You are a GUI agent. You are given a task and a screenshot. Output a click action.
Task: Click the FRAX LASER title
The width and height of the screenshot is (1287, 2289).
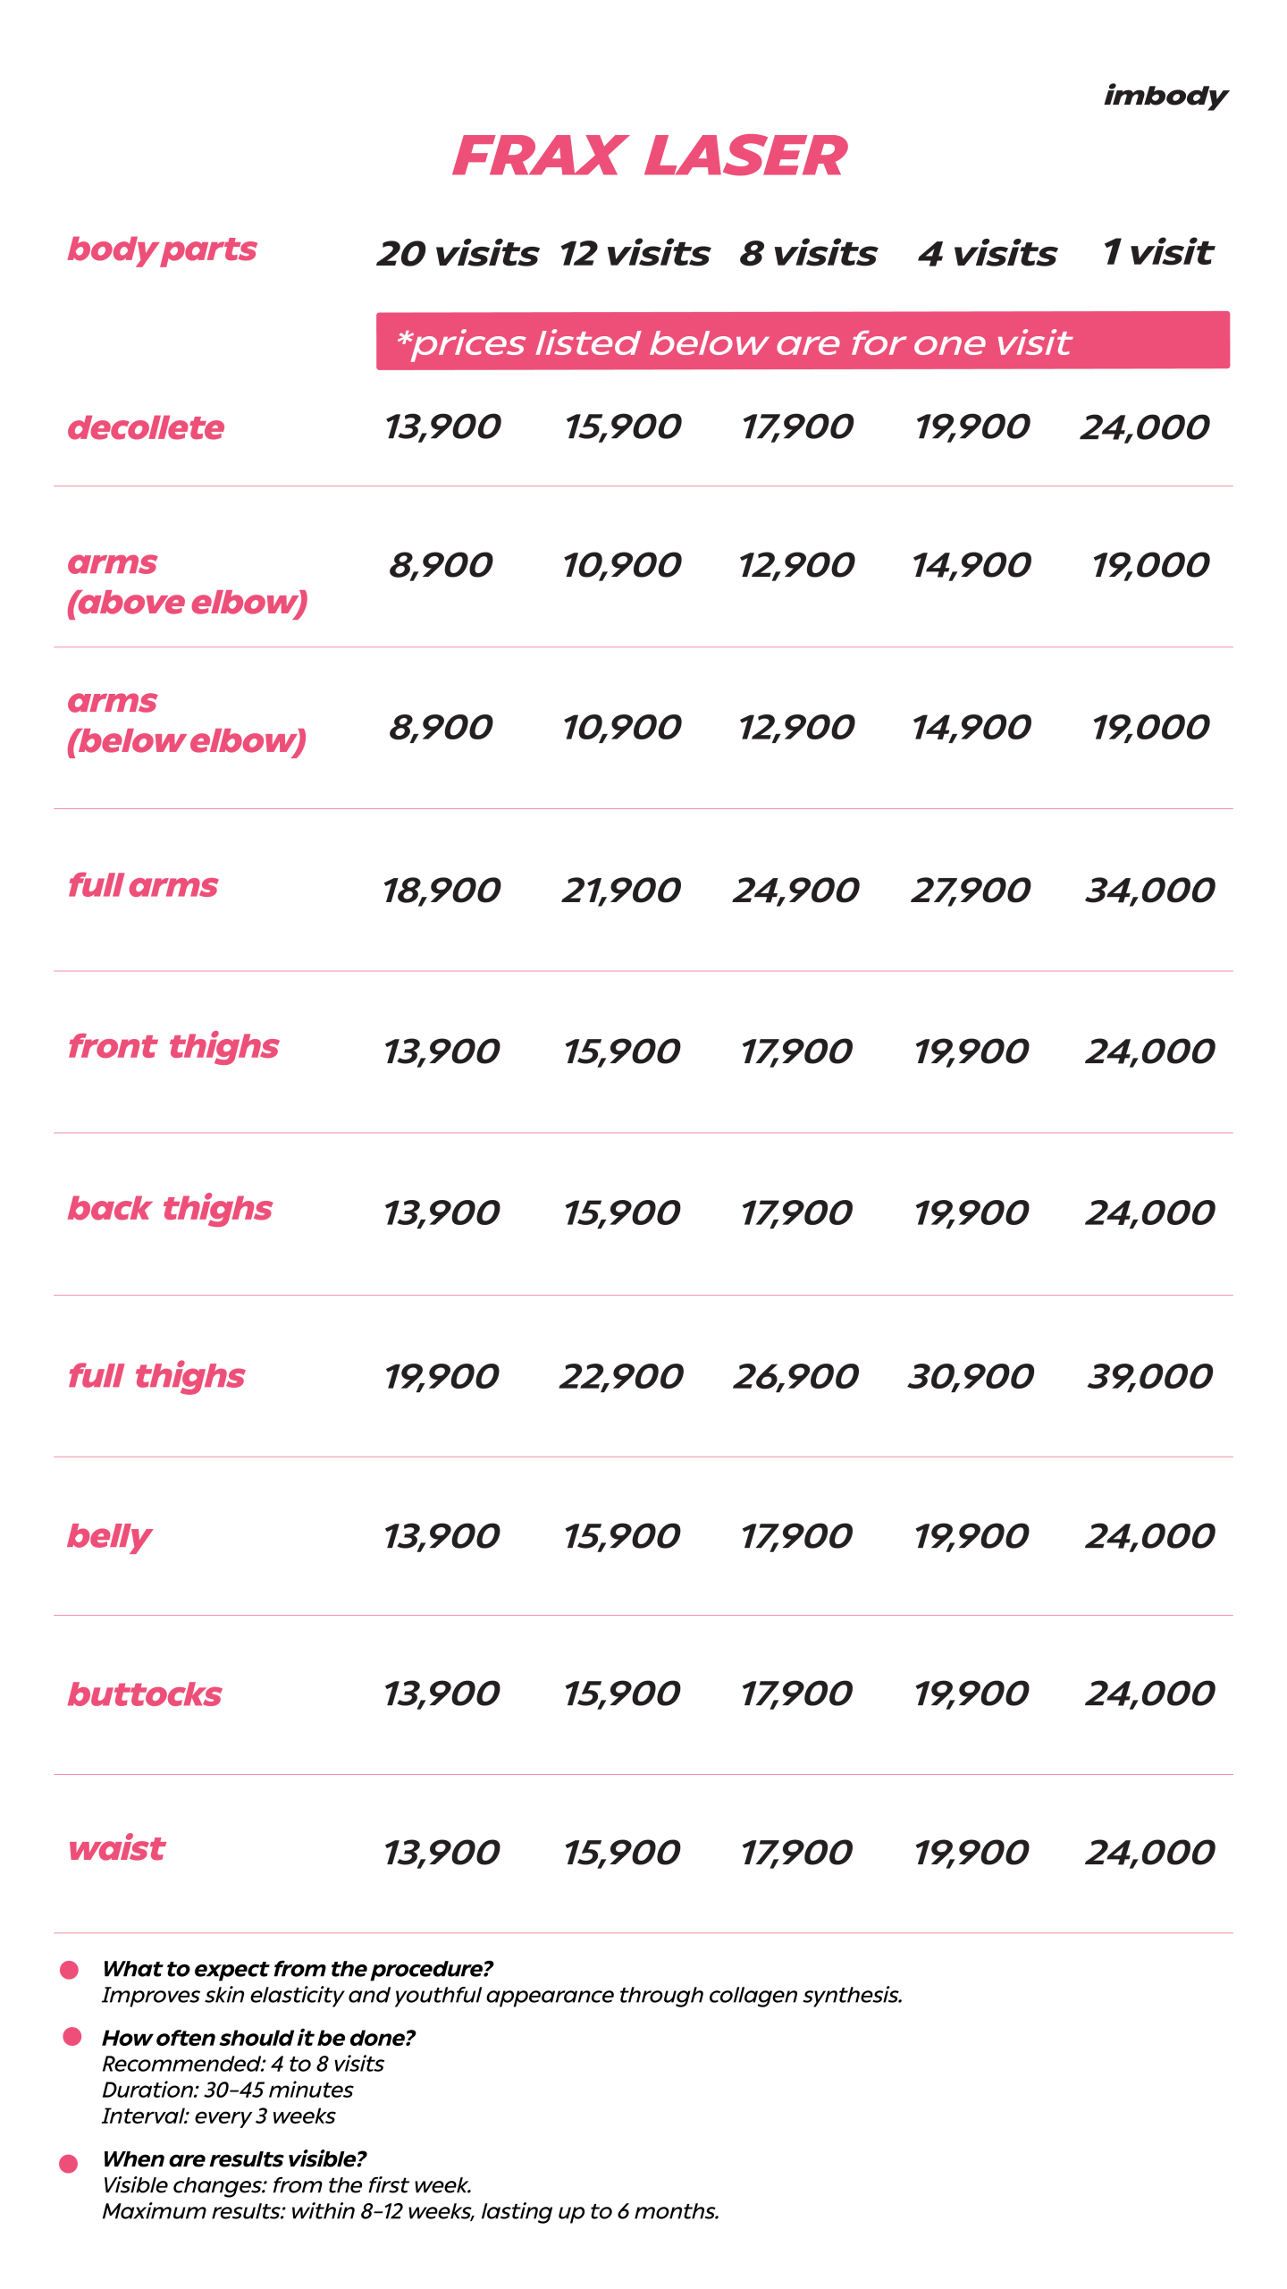[x=650, y=156]
